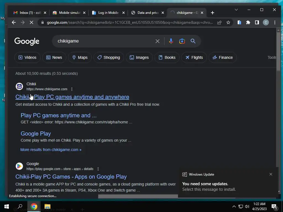
Task: Open the Extensions puzzle icon
Action: tap(248, 23)
